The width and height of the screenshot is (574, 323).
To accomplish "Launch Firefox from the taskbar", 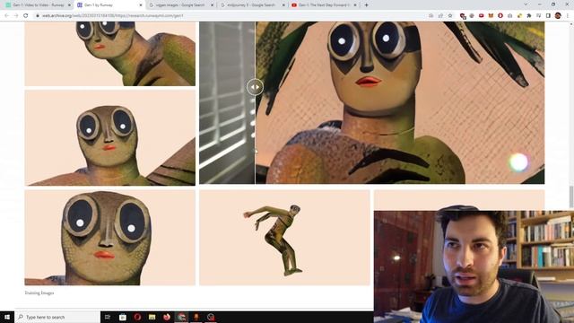I will click(167, 317).
